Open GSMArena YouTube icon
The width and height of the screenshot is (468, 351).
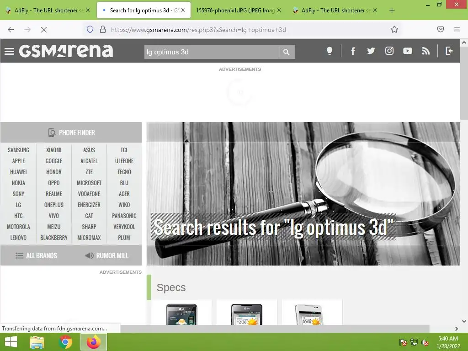coord(407,51)
